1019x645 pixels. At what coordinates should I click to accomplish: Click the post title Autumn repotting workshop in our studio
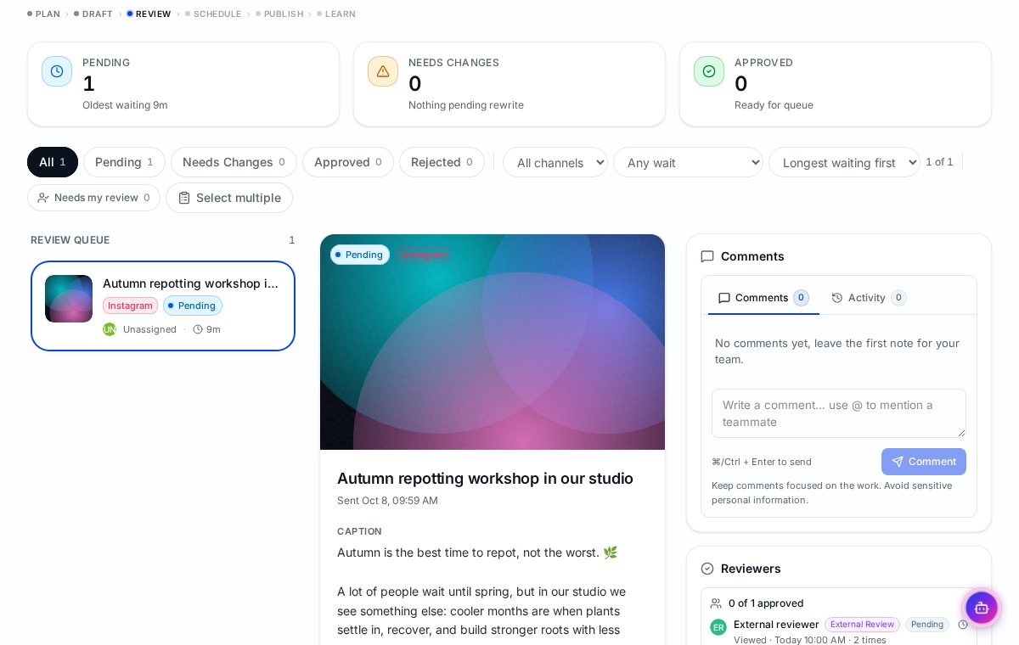click(485, 479)
